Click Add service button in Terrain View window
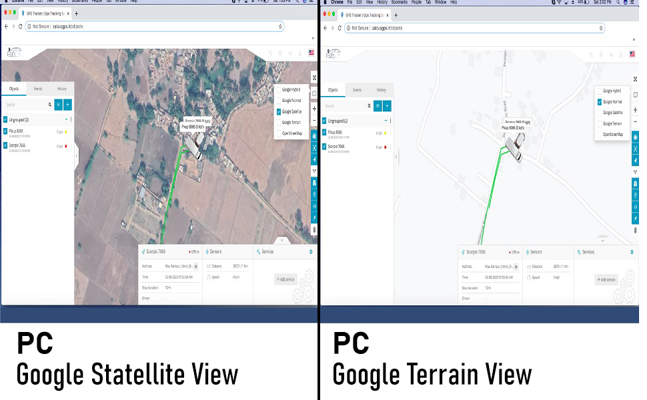The image size is (647, 400). (606, 279)
